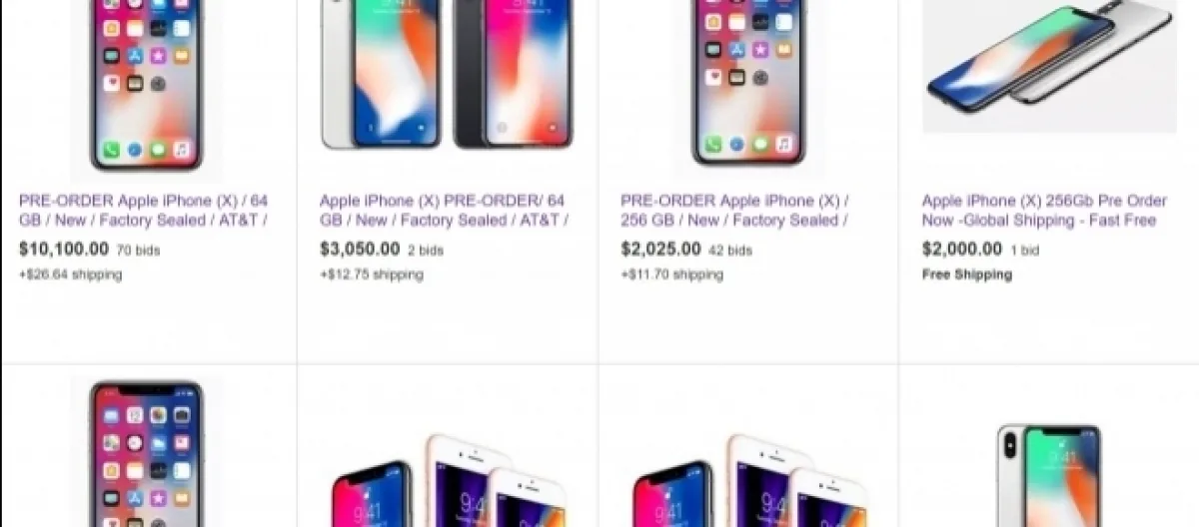Open the bottom-left iPhone X home screen image

click(147, 451)
